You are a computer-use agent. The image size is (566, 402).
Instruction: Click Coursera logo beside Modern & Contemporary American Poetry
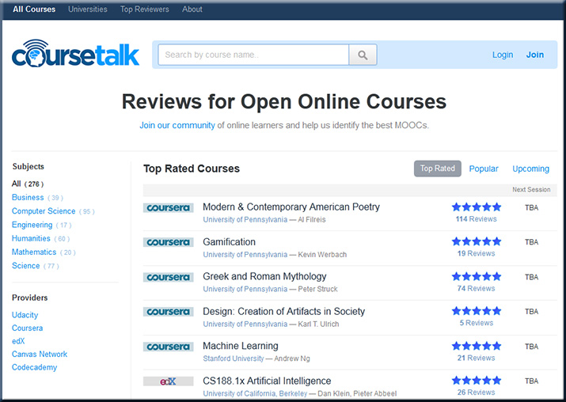(168, 208)
